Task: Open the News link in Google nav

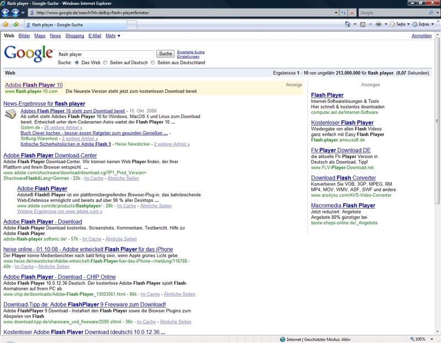Action: (x=55, y=36)
